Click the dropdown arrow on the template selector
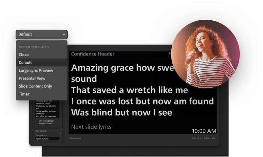 (x=63, y=34)
